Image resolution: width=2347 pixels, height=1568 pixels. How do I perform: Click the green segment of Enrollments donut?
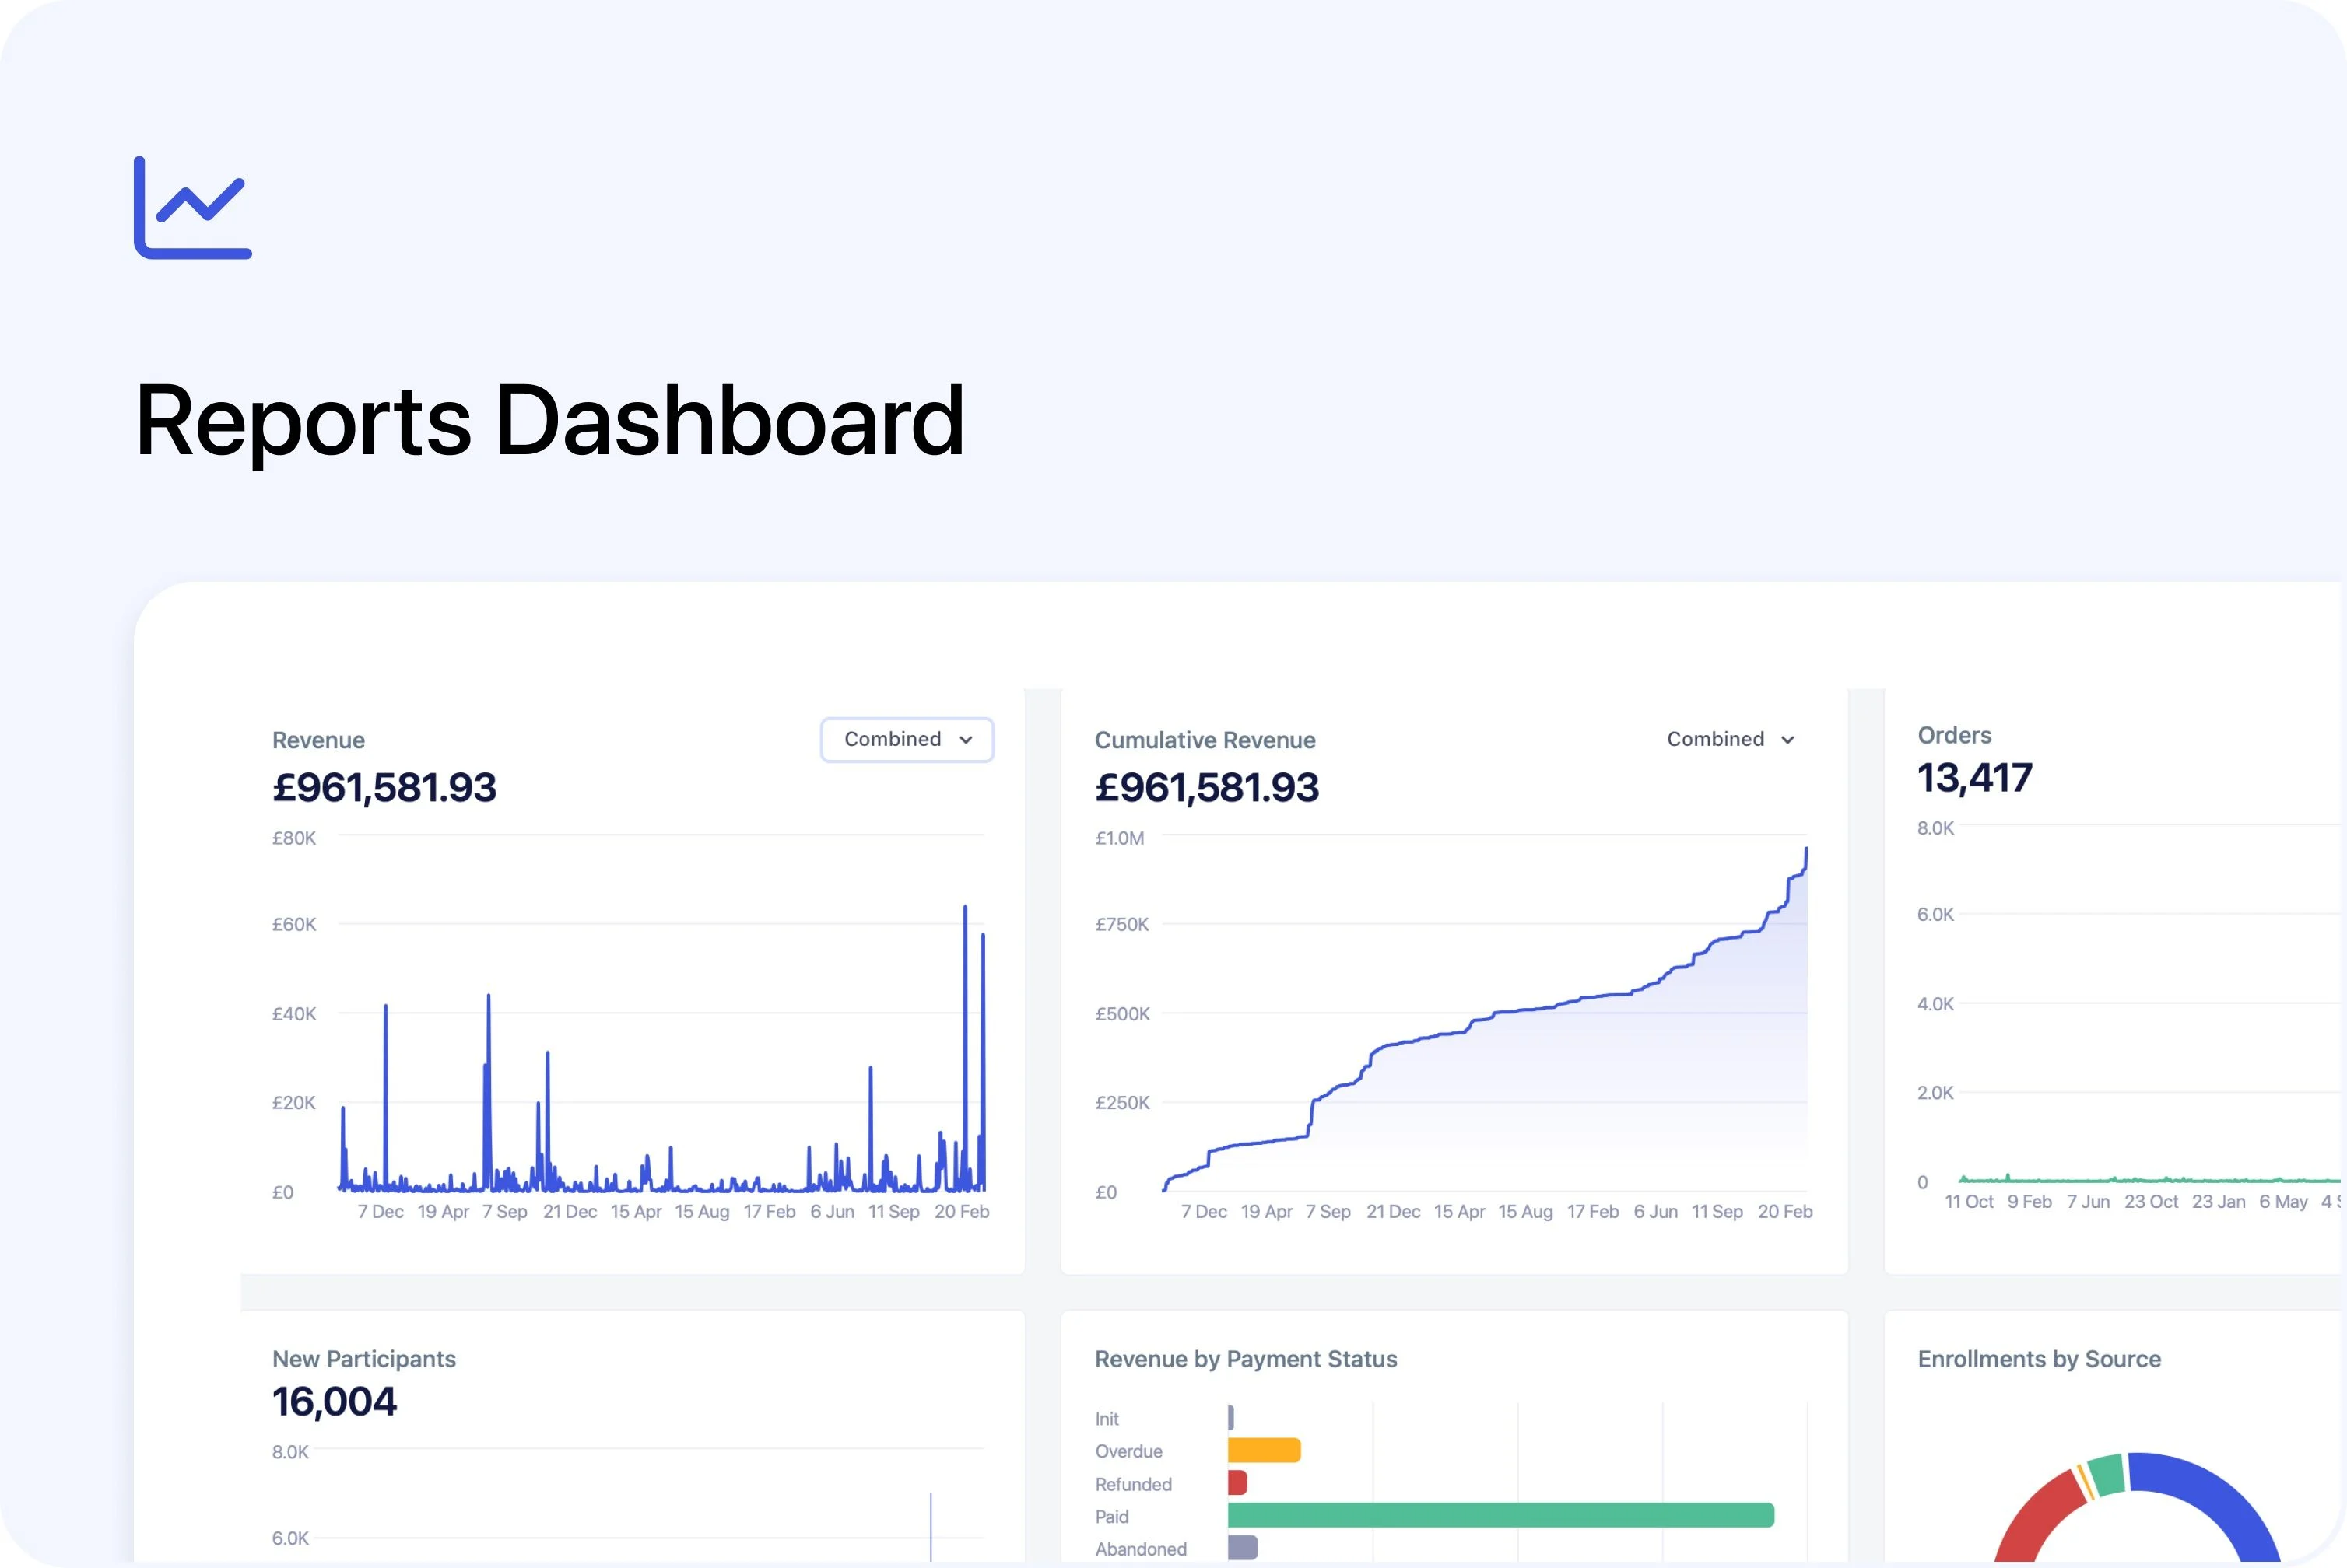(2107, 1475)
